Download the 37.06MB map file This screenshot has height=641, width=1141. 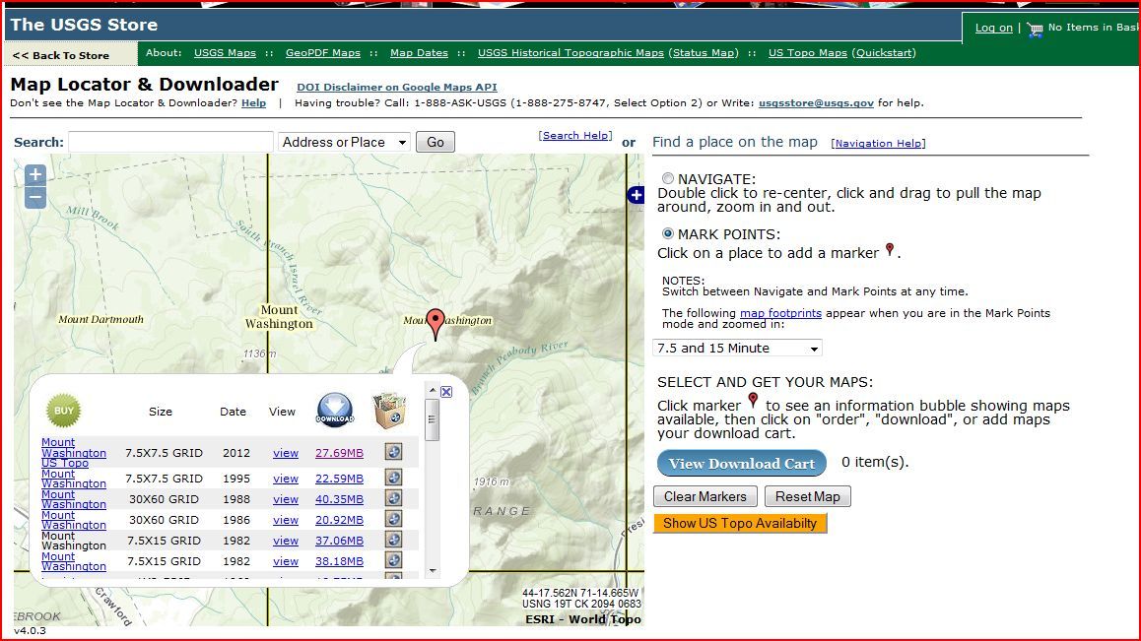coord(339,541)
